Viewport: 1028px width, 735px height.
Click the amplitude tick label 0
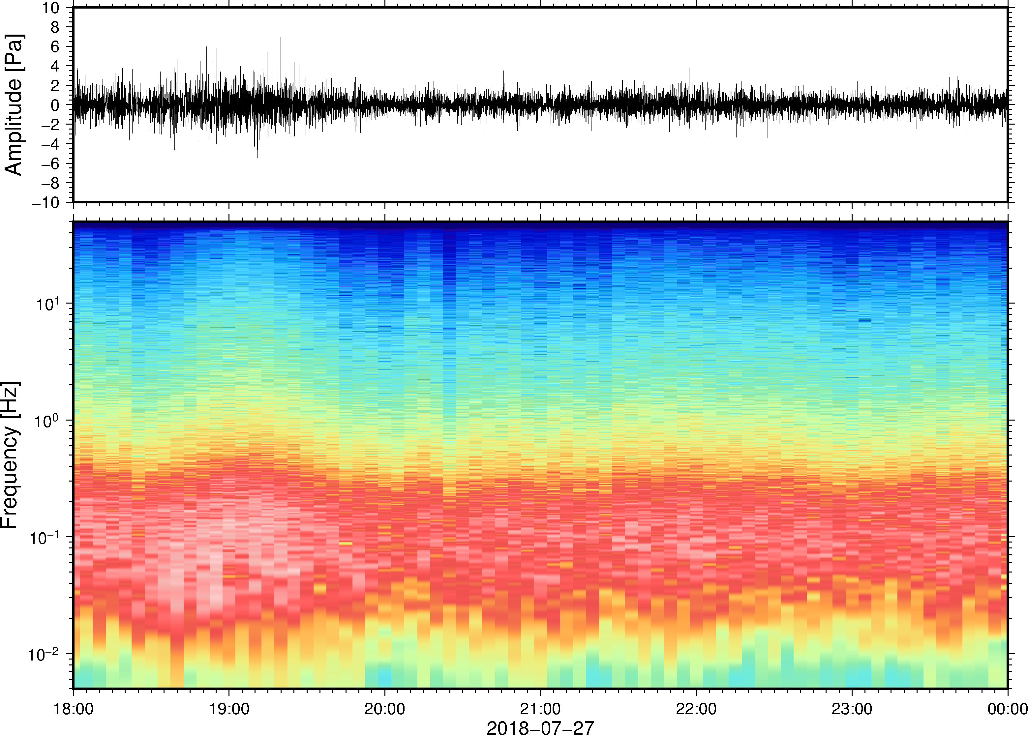pos(55,105)
